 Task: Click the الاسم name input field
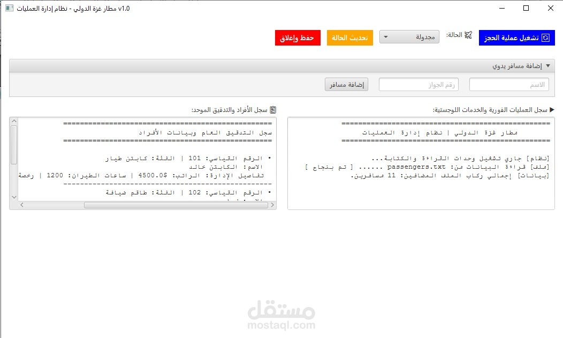[509, 85]
